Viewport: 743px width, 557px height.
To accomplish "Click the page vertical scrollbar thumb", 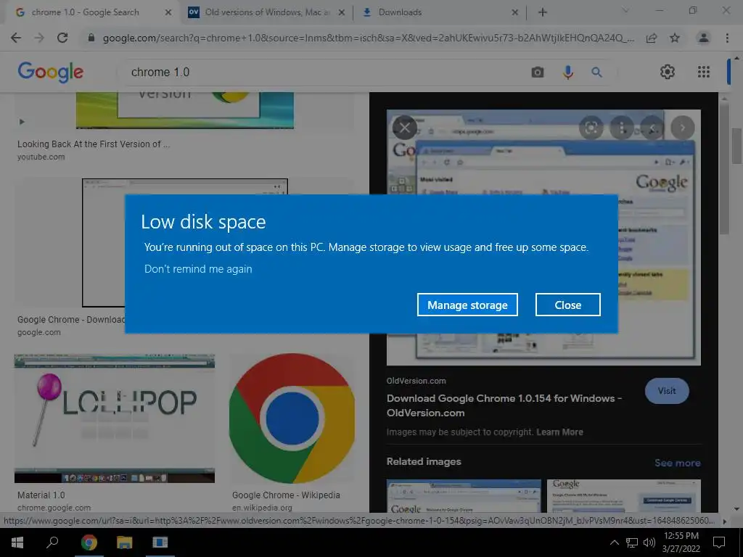I will [x=737, y=145].
